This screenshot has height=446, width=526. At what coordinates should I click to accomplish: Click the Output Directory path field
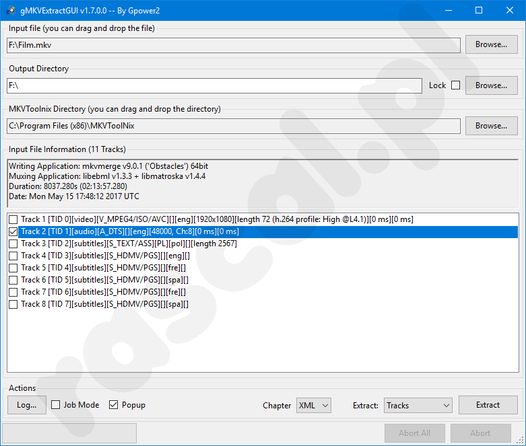click(214, 85)
